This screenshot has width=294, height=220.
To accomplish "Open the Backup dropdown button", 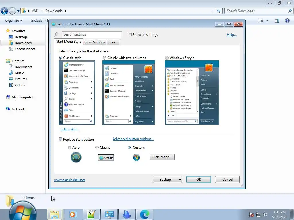I will [x=167, y=180].
